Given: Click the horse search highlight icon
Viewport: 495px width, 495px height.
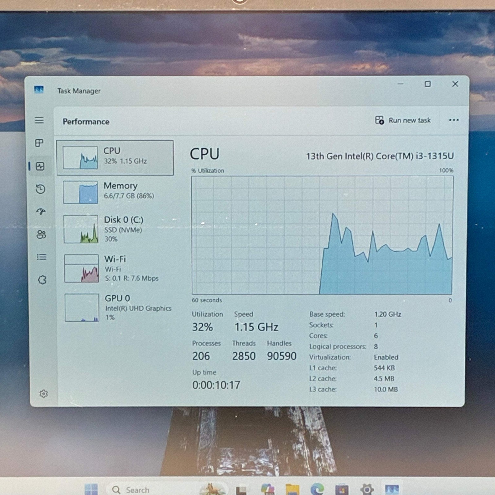Looking at the screenshot, I should tap(212, 489).
